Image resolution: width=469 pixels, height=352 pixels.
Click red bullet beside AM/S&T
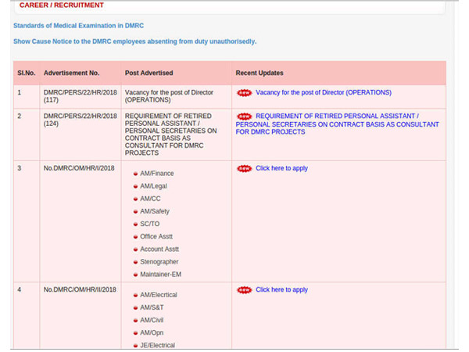click(x=135, y=308)
